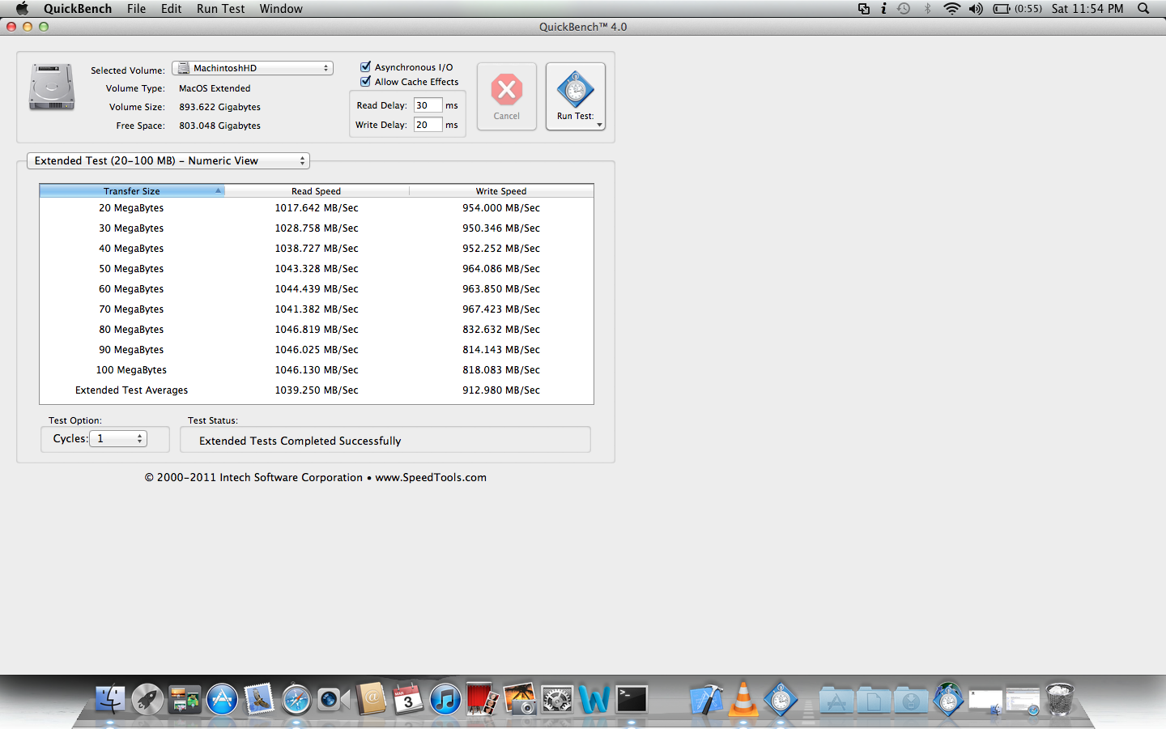
Task: Open the File menu
Action: [136, 8]
